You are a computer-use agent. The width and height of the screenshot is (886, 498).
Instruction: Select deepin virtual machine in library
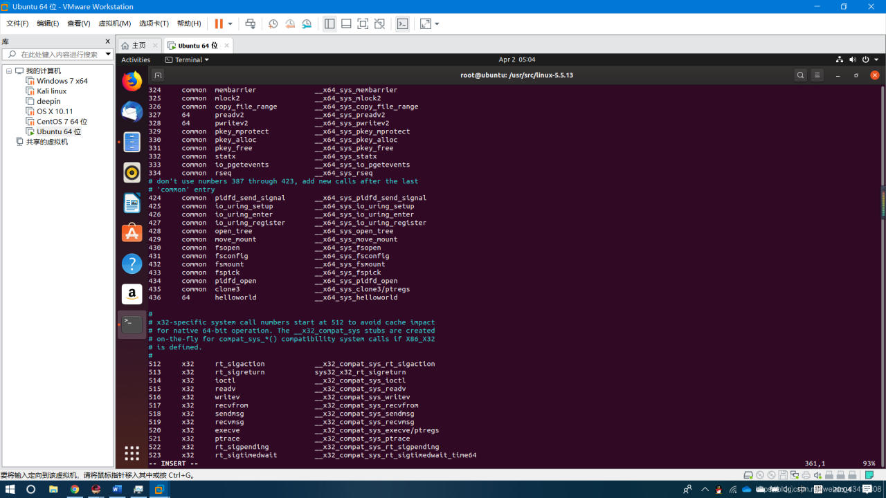(x=48, y=101)
